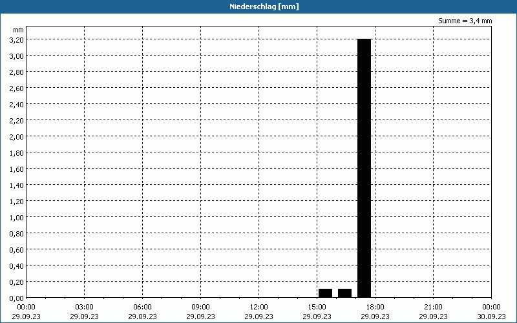Select the 1,00 y-axis label
Viewport: 517px width, 323px height.
tap(17, 217)
